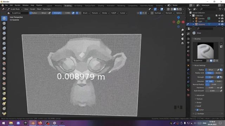Switch to wireframe viewport shading
The width and height of the screenshot is (225, 126).
[172, 9]
